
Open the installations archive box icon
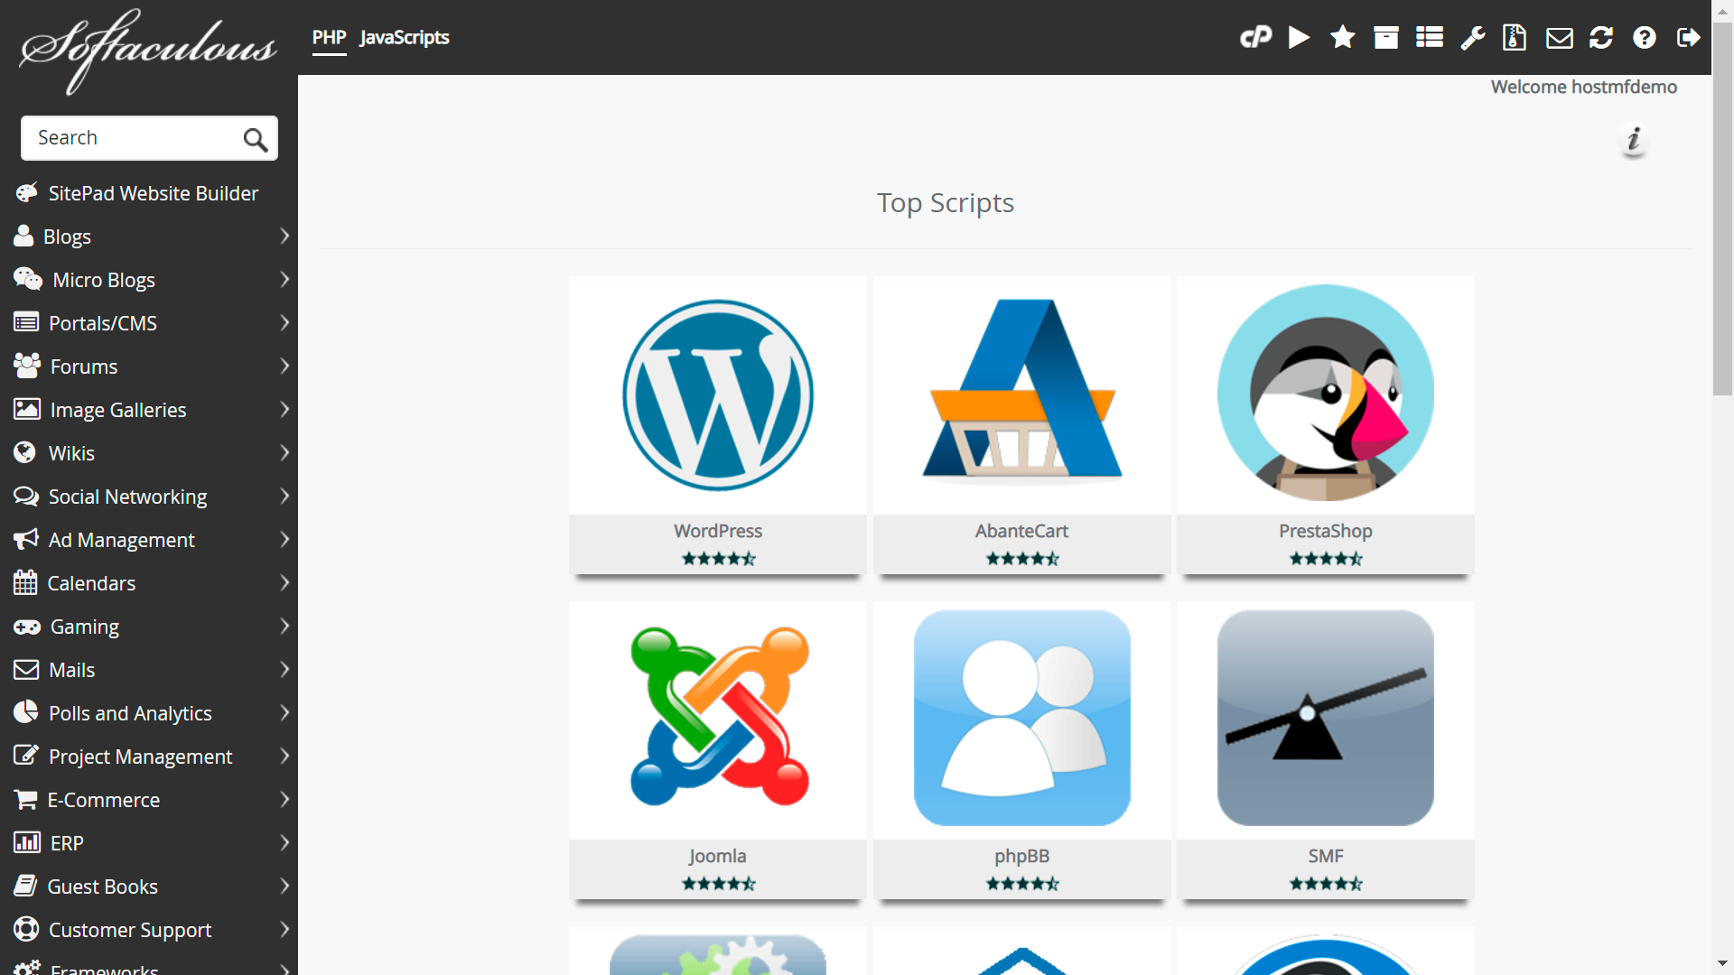(x=1386, y=37)
